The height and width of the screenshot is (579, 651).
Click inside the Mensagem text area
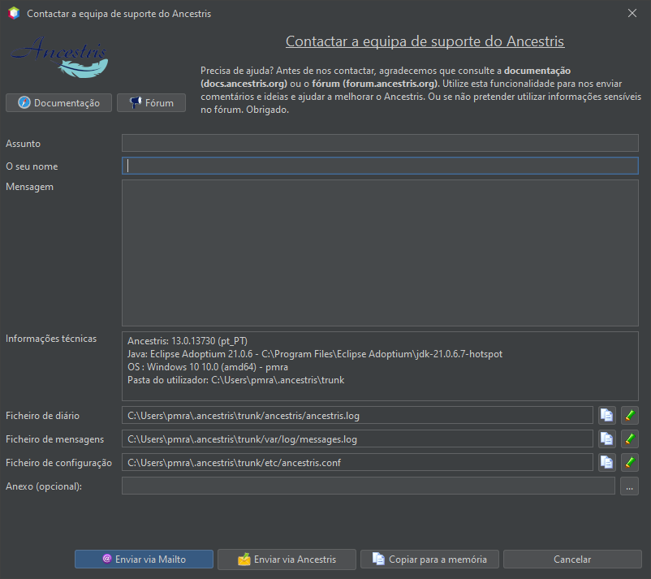(380, 253)
